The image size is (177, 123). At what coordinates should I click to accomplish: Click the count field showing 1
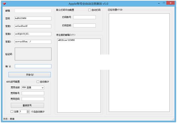point(23,112)
